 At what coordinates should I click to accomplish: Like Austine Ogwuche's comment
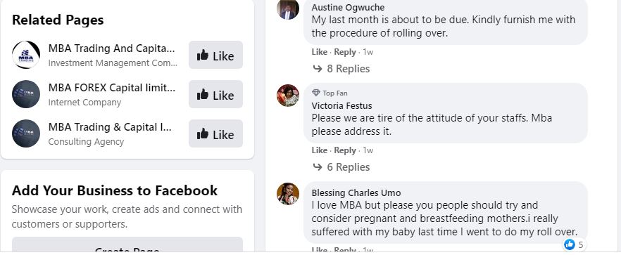pos(319,52)
